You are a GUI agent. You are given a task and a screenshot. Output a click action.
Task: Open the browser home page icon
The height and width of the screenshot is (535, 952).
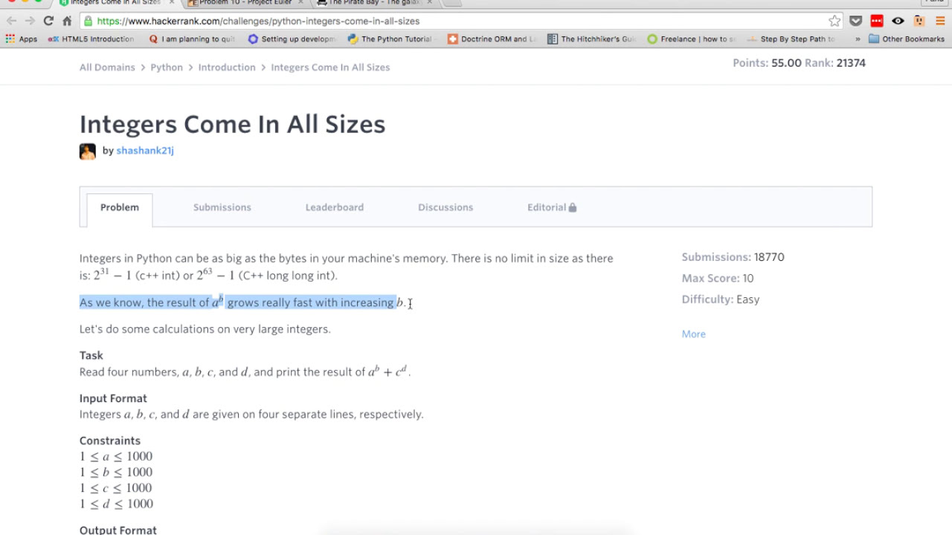pyautogui.click(x=67, y=21)
